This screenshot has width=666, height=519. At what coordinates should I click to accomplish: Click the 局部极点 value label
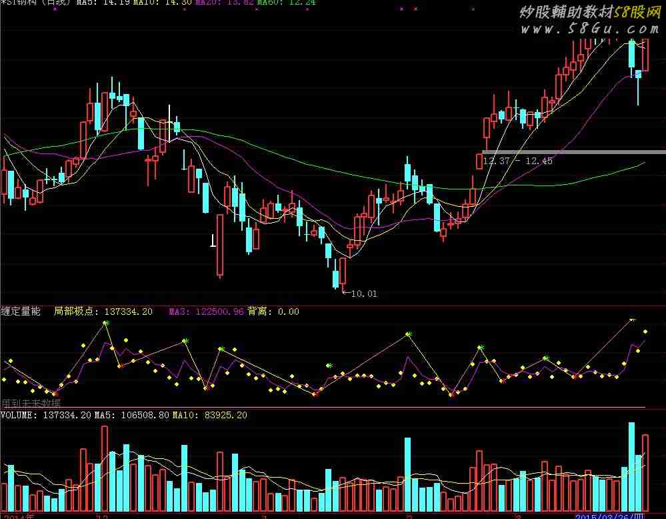103,312
